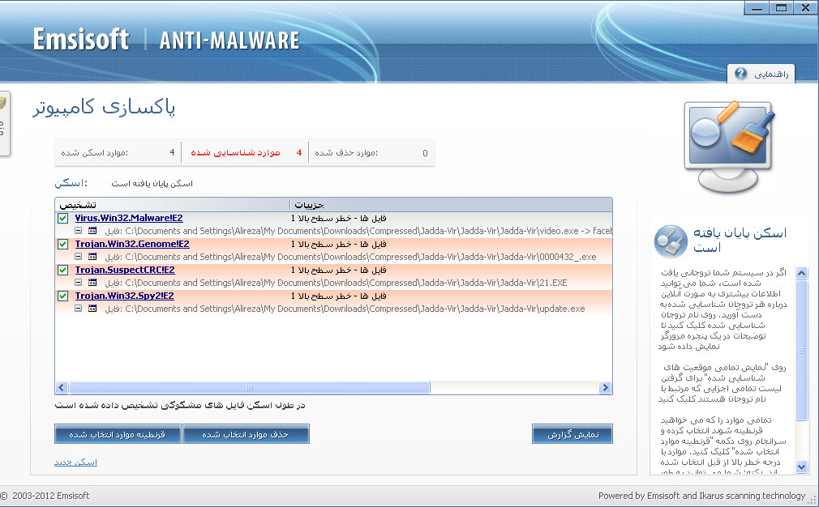Collapse the 21.EXE file entry
Image resolution: width=819 pixels, height=507 pixels.
[78, 282]
